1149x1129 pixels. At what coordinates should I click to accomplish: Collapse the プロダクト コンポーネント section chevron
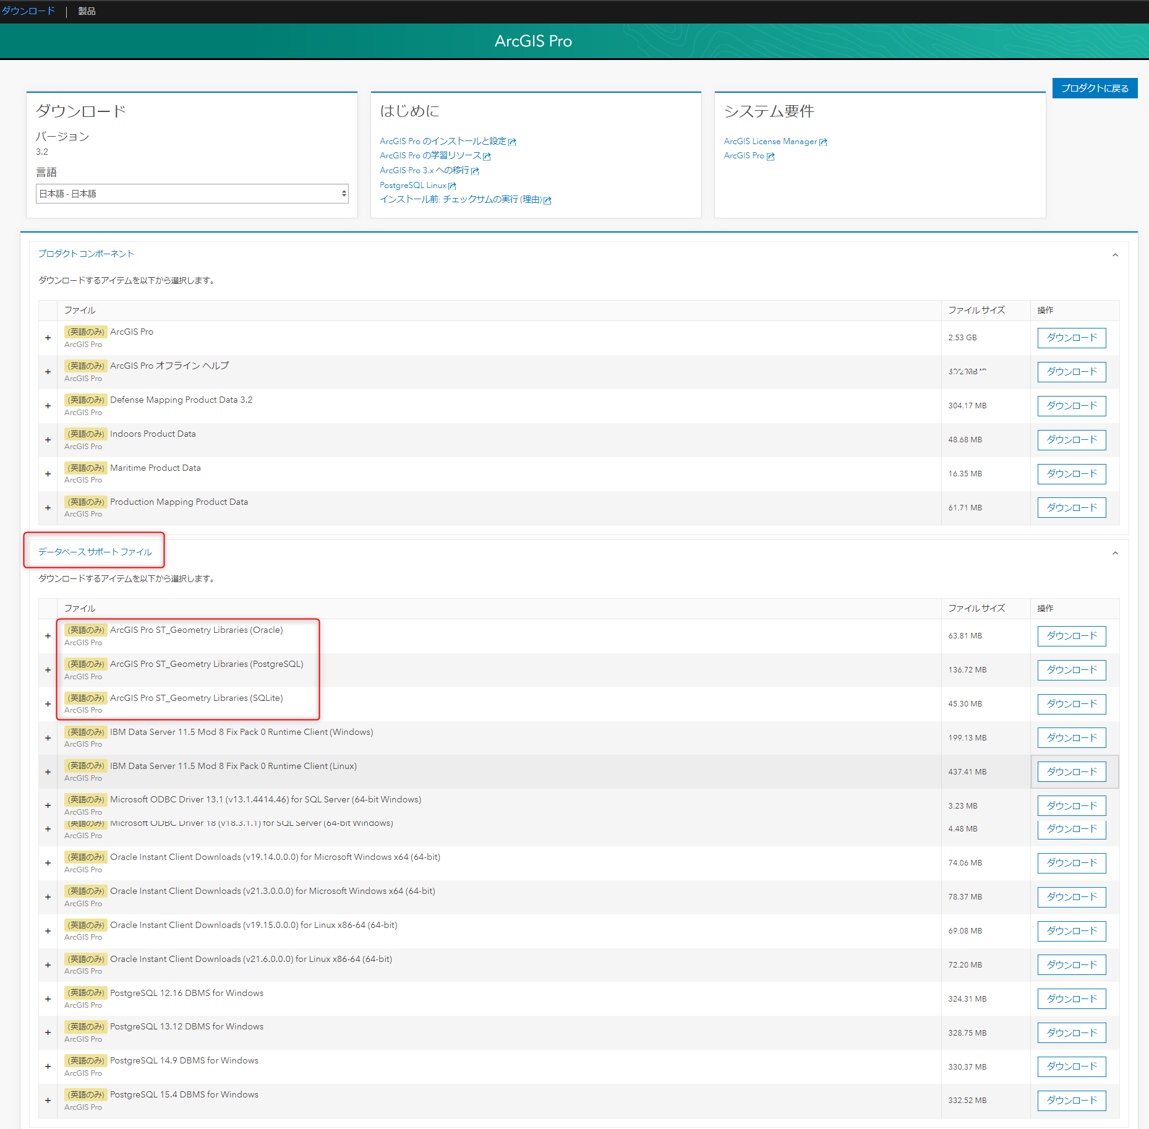point(1115,255)
